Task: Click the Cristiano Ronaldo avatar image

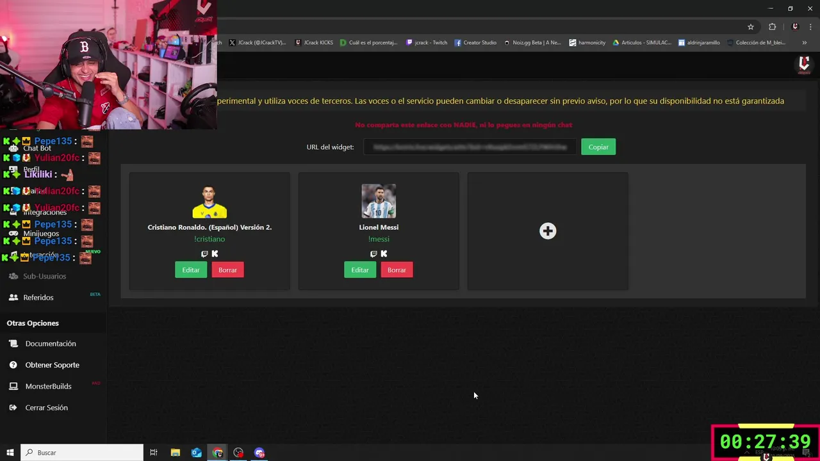Action: pyautogui.click(x=209, y=201)
